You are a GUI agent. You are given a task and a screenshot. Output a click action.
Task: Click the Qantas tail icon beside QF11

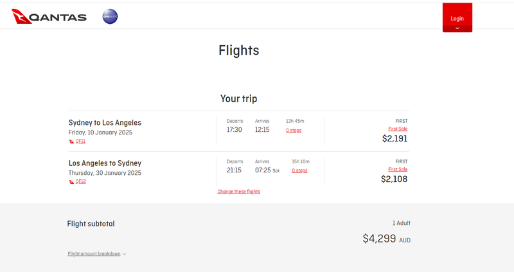(71, 141)
